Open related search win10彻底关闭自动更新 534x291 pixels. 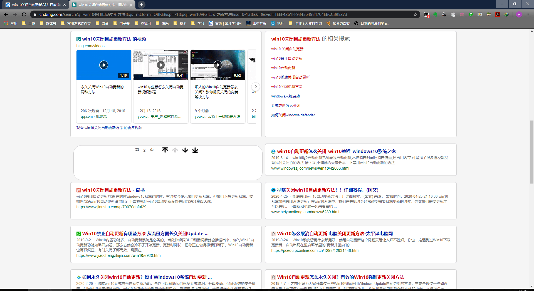[x=290, y=77]
